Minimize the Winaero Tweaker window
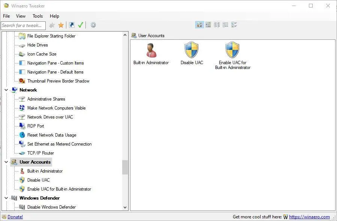This screenshot has height=221, width=337. (x=294, y=6)
